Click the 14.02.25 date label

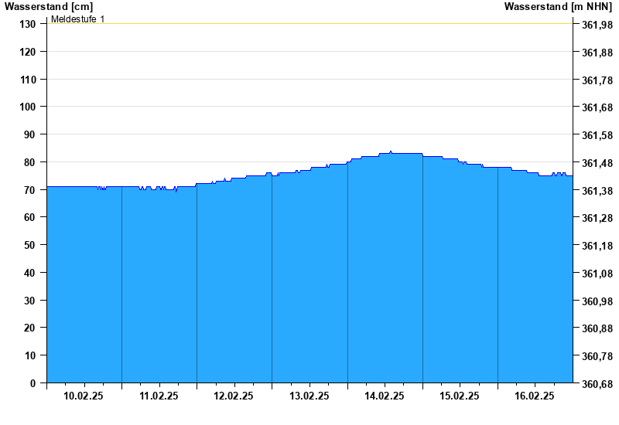coord(385,396)
